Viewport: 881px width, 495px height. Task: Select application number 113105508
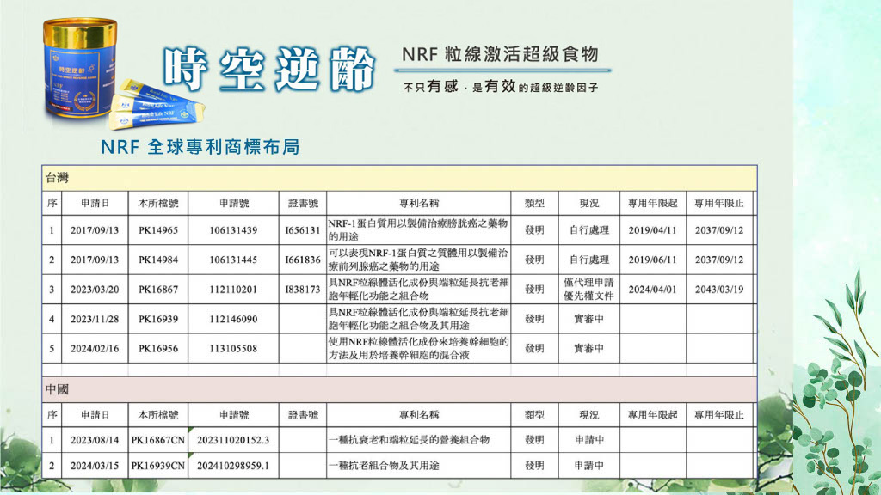point(233,349)
